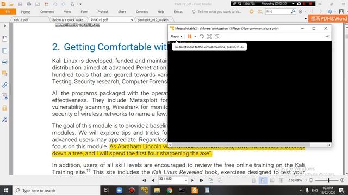Click the Open folder icon in Foxit quick toolbar

pos(11,4)
